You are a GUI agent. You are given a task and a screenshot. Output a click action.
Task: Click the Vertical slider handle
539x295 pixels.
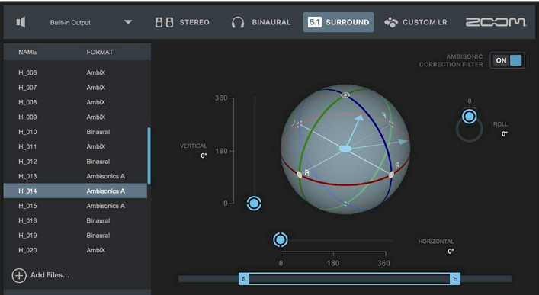[254, 204]
